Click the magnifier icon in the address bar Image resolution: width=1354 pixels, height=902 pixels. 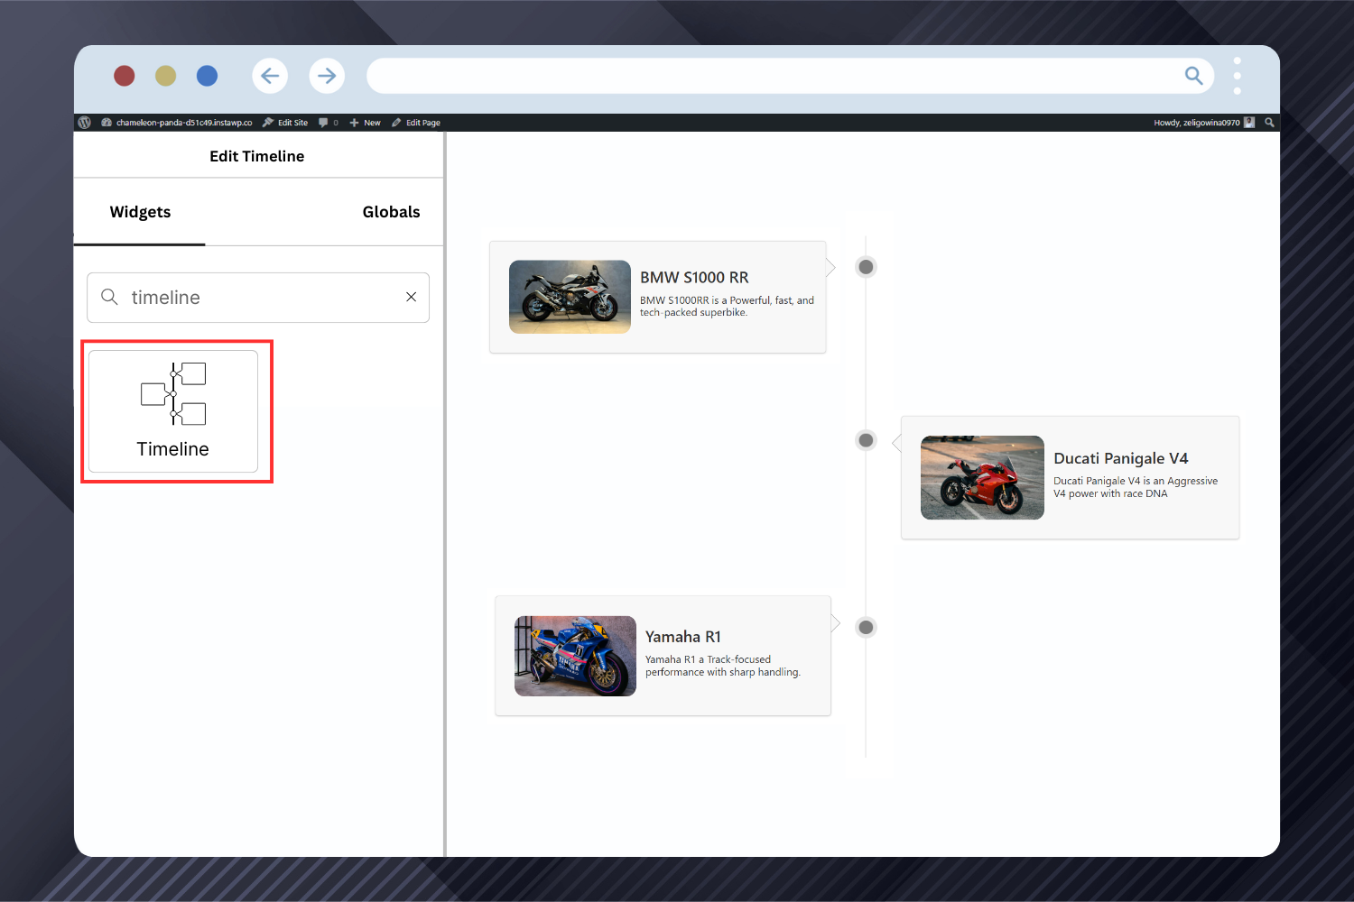(x=1193, y=76)
